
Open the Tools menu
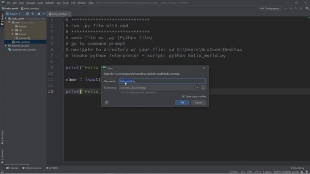click(66, 3)
